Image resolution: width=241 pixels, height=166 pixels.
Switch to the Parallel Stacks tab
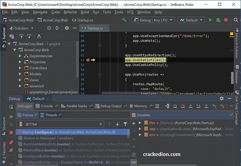(x=76, y=106)
